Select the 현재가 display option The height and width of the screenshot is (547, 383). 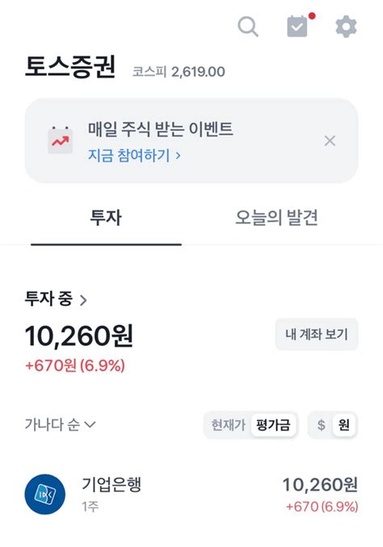tap(229, 425)
